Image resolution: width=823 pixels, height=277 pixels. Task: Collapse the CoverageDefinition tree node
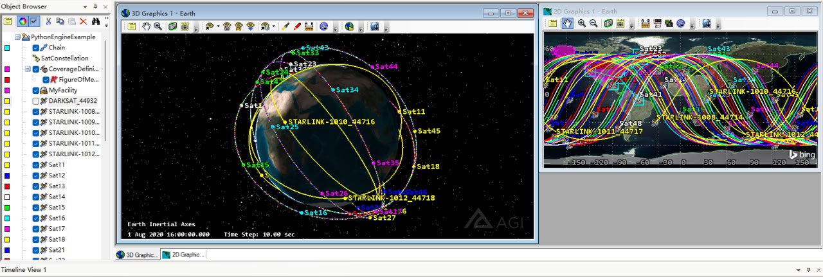28,69
